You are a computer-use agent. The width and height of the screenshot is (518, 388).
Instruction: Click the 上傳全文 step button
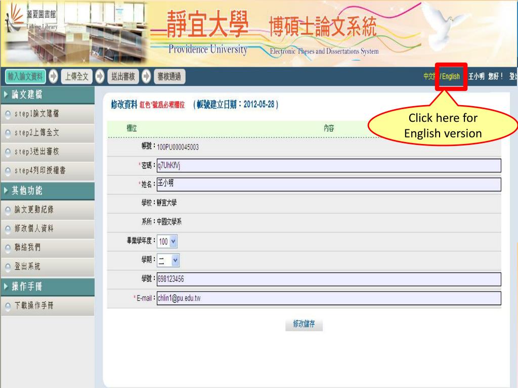click(x=77, y=77)
